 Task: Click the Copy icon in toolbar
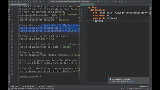point(28,2)
